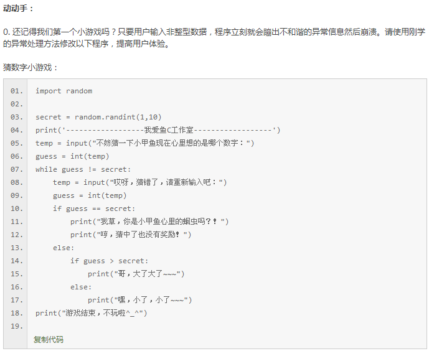The height and width of the screenshot is (351, 429).
Task: Click the 'if guess == secret:' line
Action: click(x=94, y=208)
